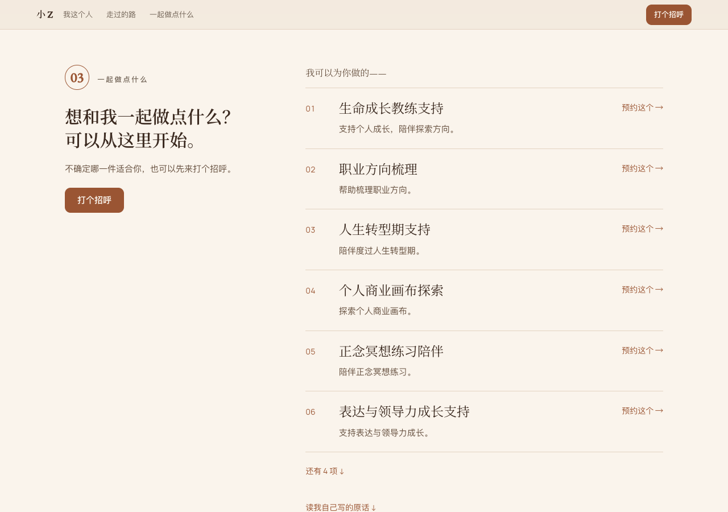Click 预约这个 next to 个人商业画布探索
Viewport: 728px width, 512px height.
coord(642,290)
